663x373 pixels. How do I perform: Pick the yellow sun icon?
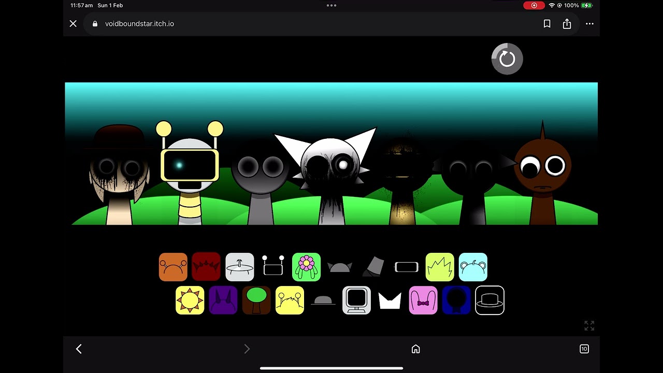(190, 300)
